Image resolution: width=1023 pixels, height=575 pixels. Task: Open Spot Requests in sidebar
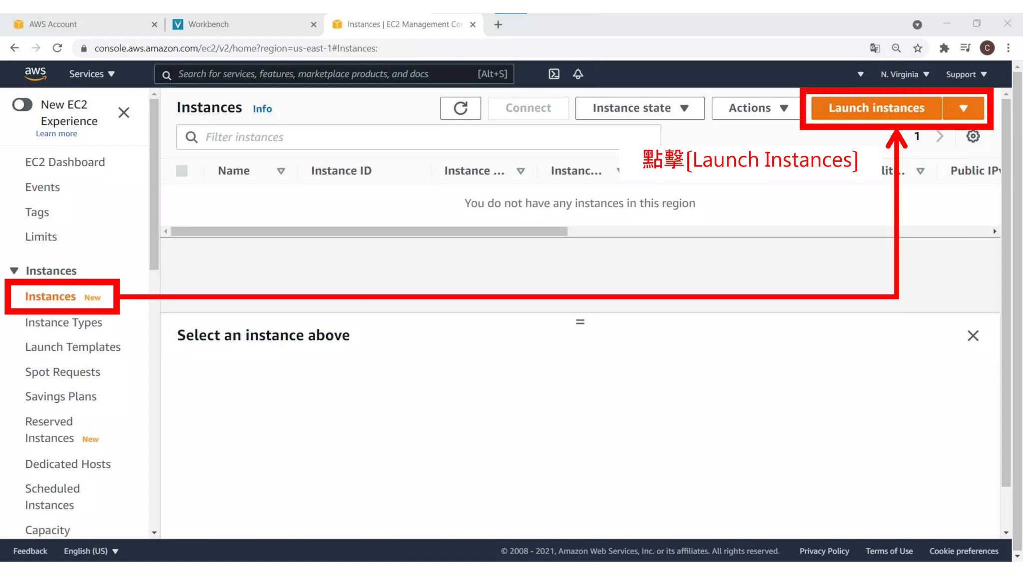(x=62, y=372)
